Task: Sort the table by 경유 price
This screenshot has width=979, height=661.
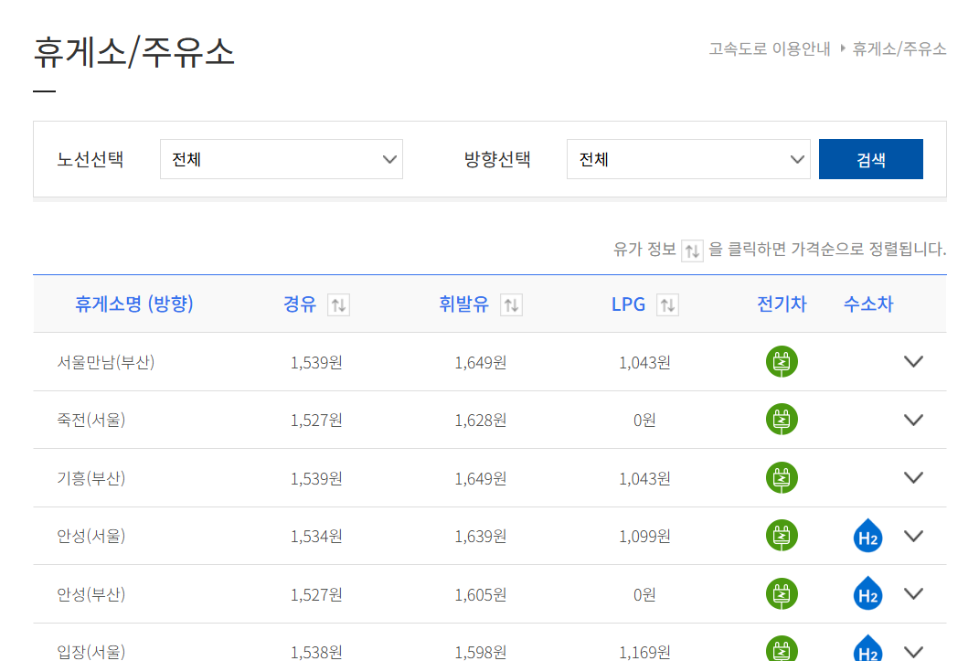Action: pos(338,304)
